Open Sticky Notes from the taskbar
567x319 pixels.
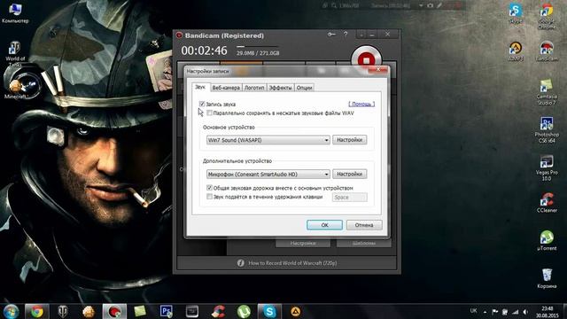140,311
